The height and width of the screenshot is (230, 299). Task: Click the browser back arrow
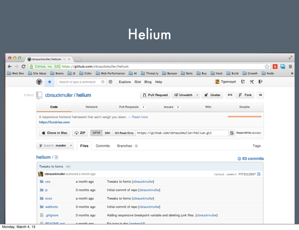(10, 67)
